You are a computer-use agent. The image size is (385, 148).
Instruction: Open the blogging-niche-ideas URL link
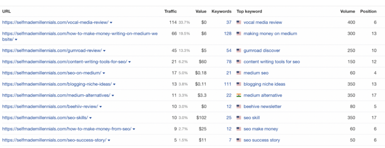57,84
